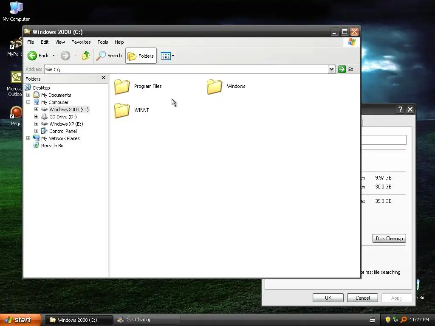Expand Windows XP (E:) tree node
The height and width of the screenshot is (326, 435).
point(37,124)
